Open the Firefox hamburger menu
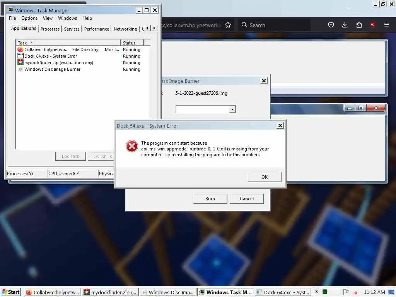Viewport: 396px width, 297px height. [386, 25]
